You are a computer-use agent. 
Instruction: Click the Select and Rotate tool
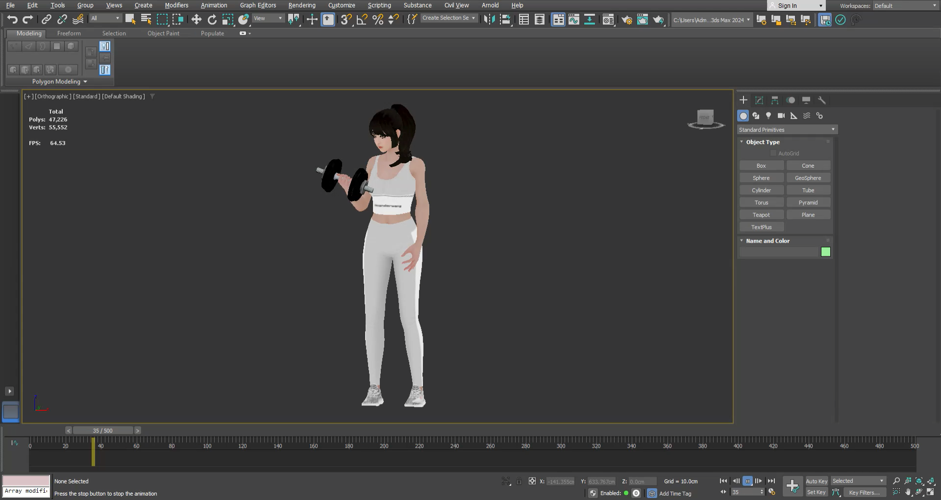coord(212,20)
